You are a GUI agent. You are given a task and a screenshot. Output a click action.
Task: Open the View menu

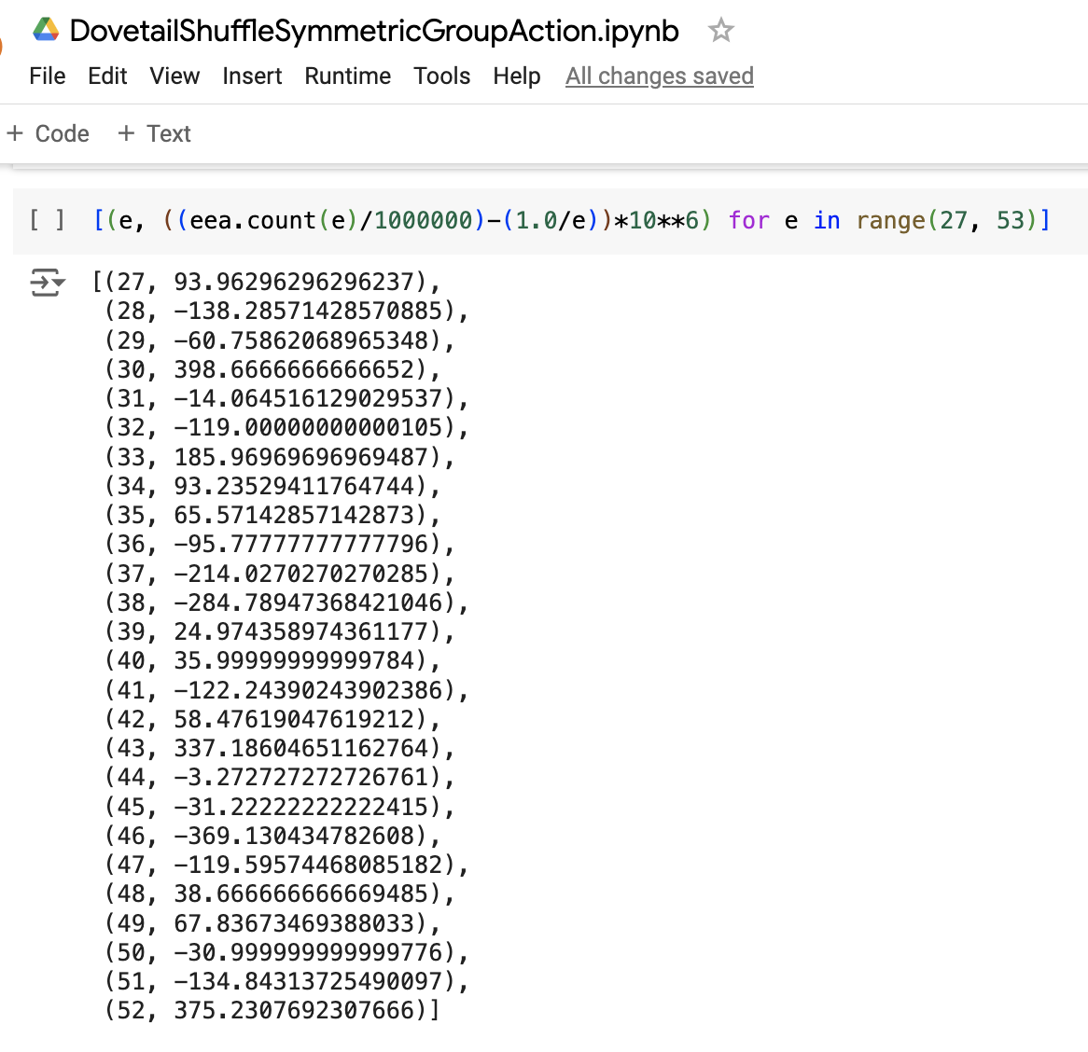tap(174, 76)
